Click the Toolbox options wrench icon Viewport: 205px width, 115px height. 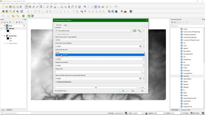tap(187, 22)
